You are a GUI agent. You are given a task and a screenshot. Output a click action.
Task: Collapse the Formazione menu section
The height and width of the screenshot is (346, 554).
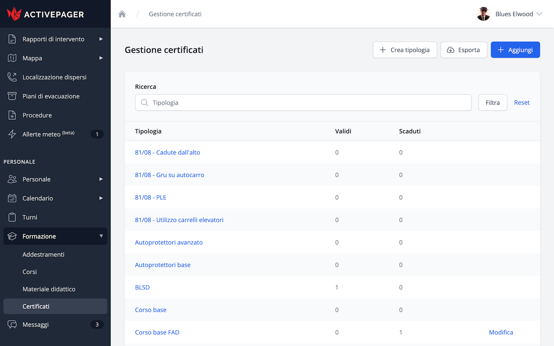coord(101,236)
